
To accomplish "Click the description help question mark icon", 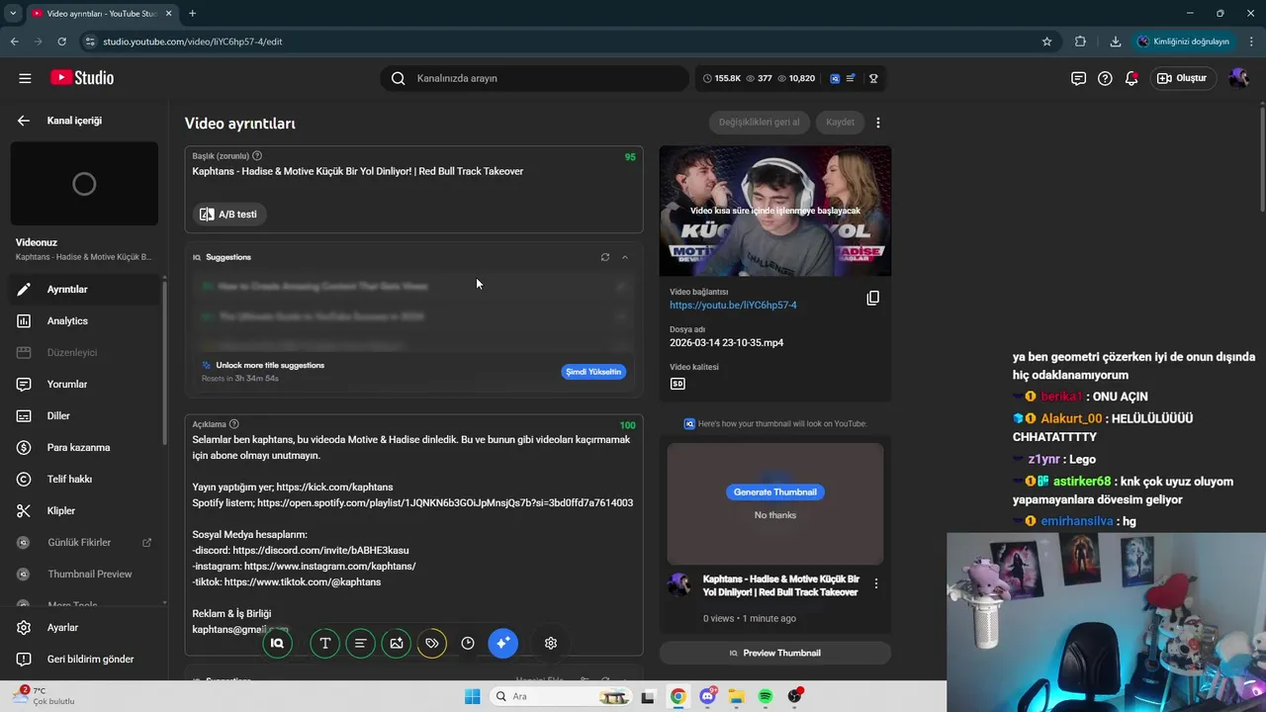I will click(234, 424).
